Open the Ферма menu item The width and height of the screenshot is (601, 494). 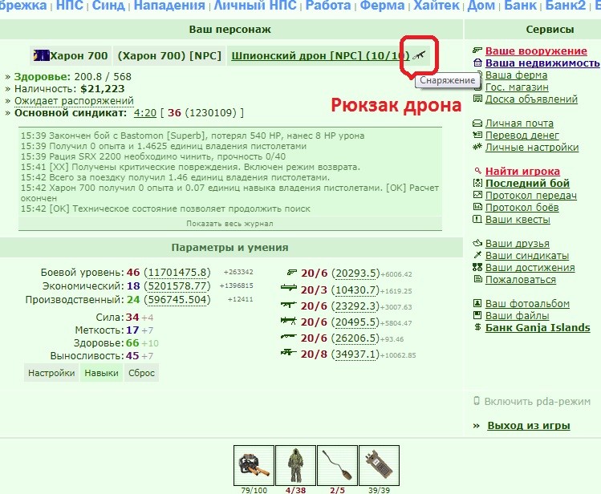(382, 6)
